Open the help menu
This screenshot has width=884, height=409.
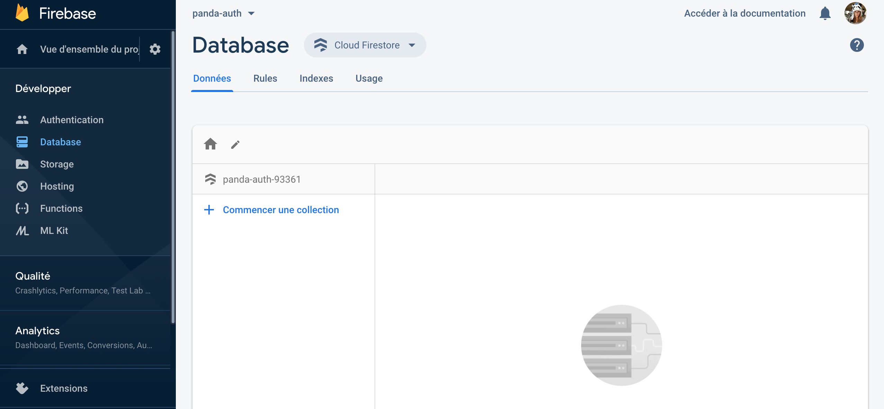(856, 45)
